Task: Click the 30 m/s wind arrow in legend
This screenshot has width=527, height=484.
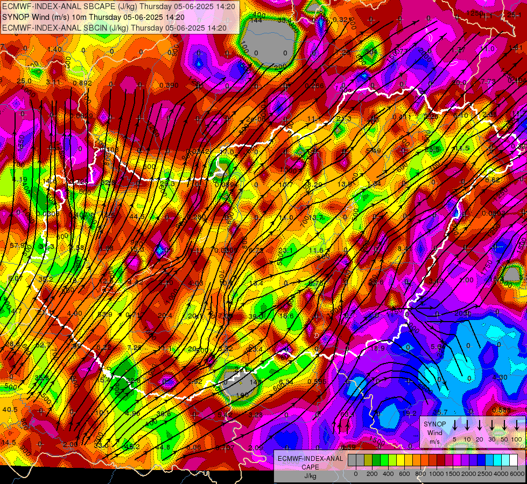Action: tap(492, 425)
